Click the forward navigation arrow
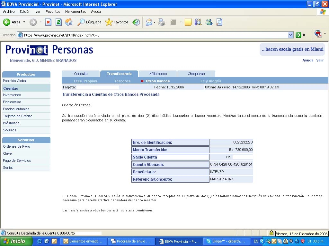This screenshot has width=329, height=246. coord(33,22)
